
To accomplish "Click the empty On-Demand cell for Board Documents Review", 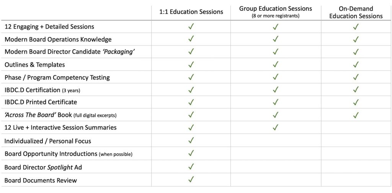I will pyautogui.click(x=356, y=180).
